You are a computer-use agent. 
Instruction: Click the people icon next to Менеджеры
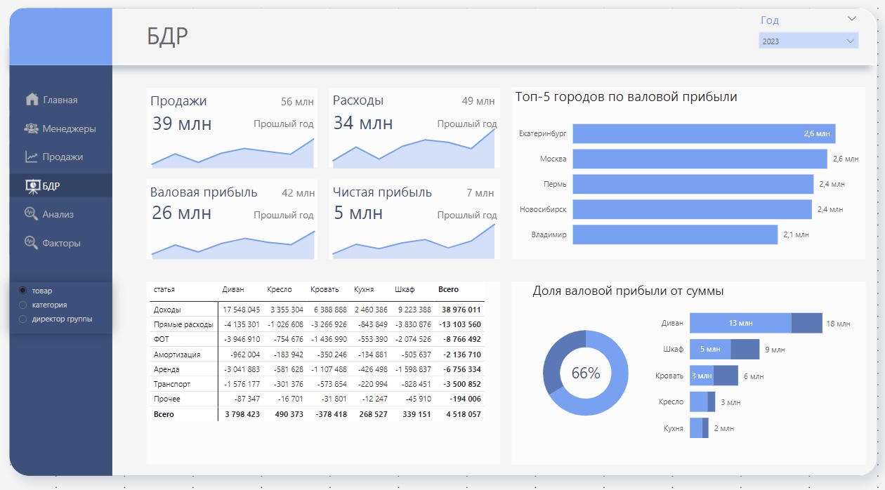click(x=32, y=128)
